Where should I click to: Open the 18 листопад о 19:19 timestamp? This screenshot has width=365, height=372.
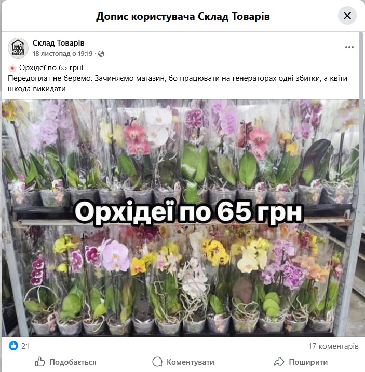(62, 54)
